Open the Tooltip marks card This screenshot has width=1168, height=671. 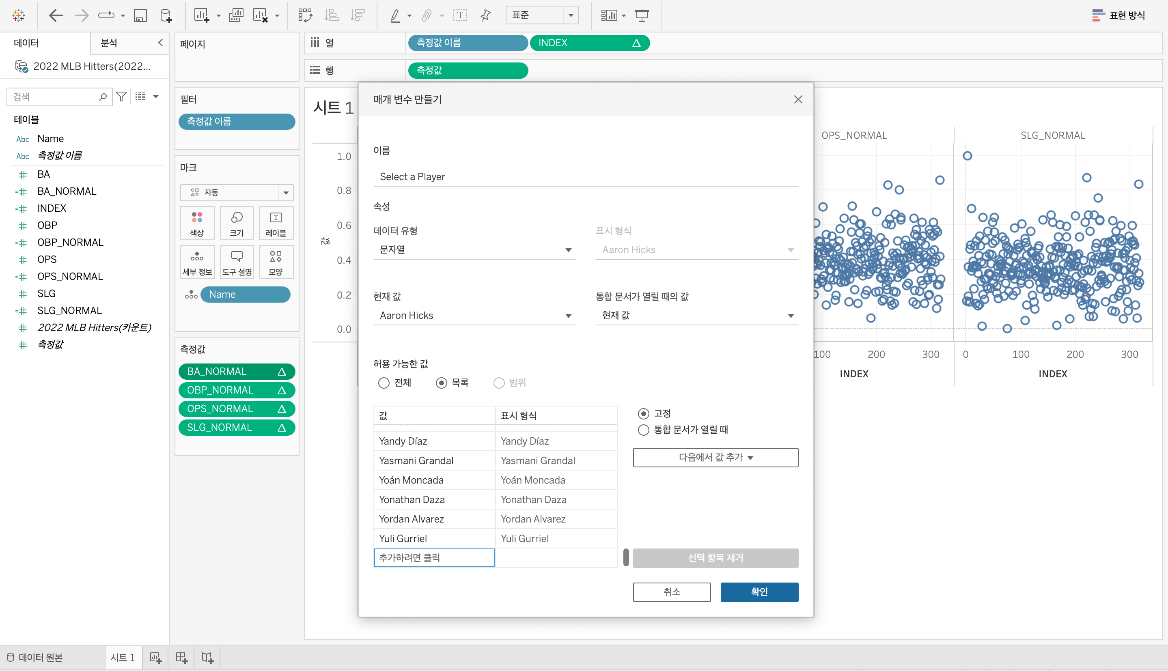click(237, 262)
